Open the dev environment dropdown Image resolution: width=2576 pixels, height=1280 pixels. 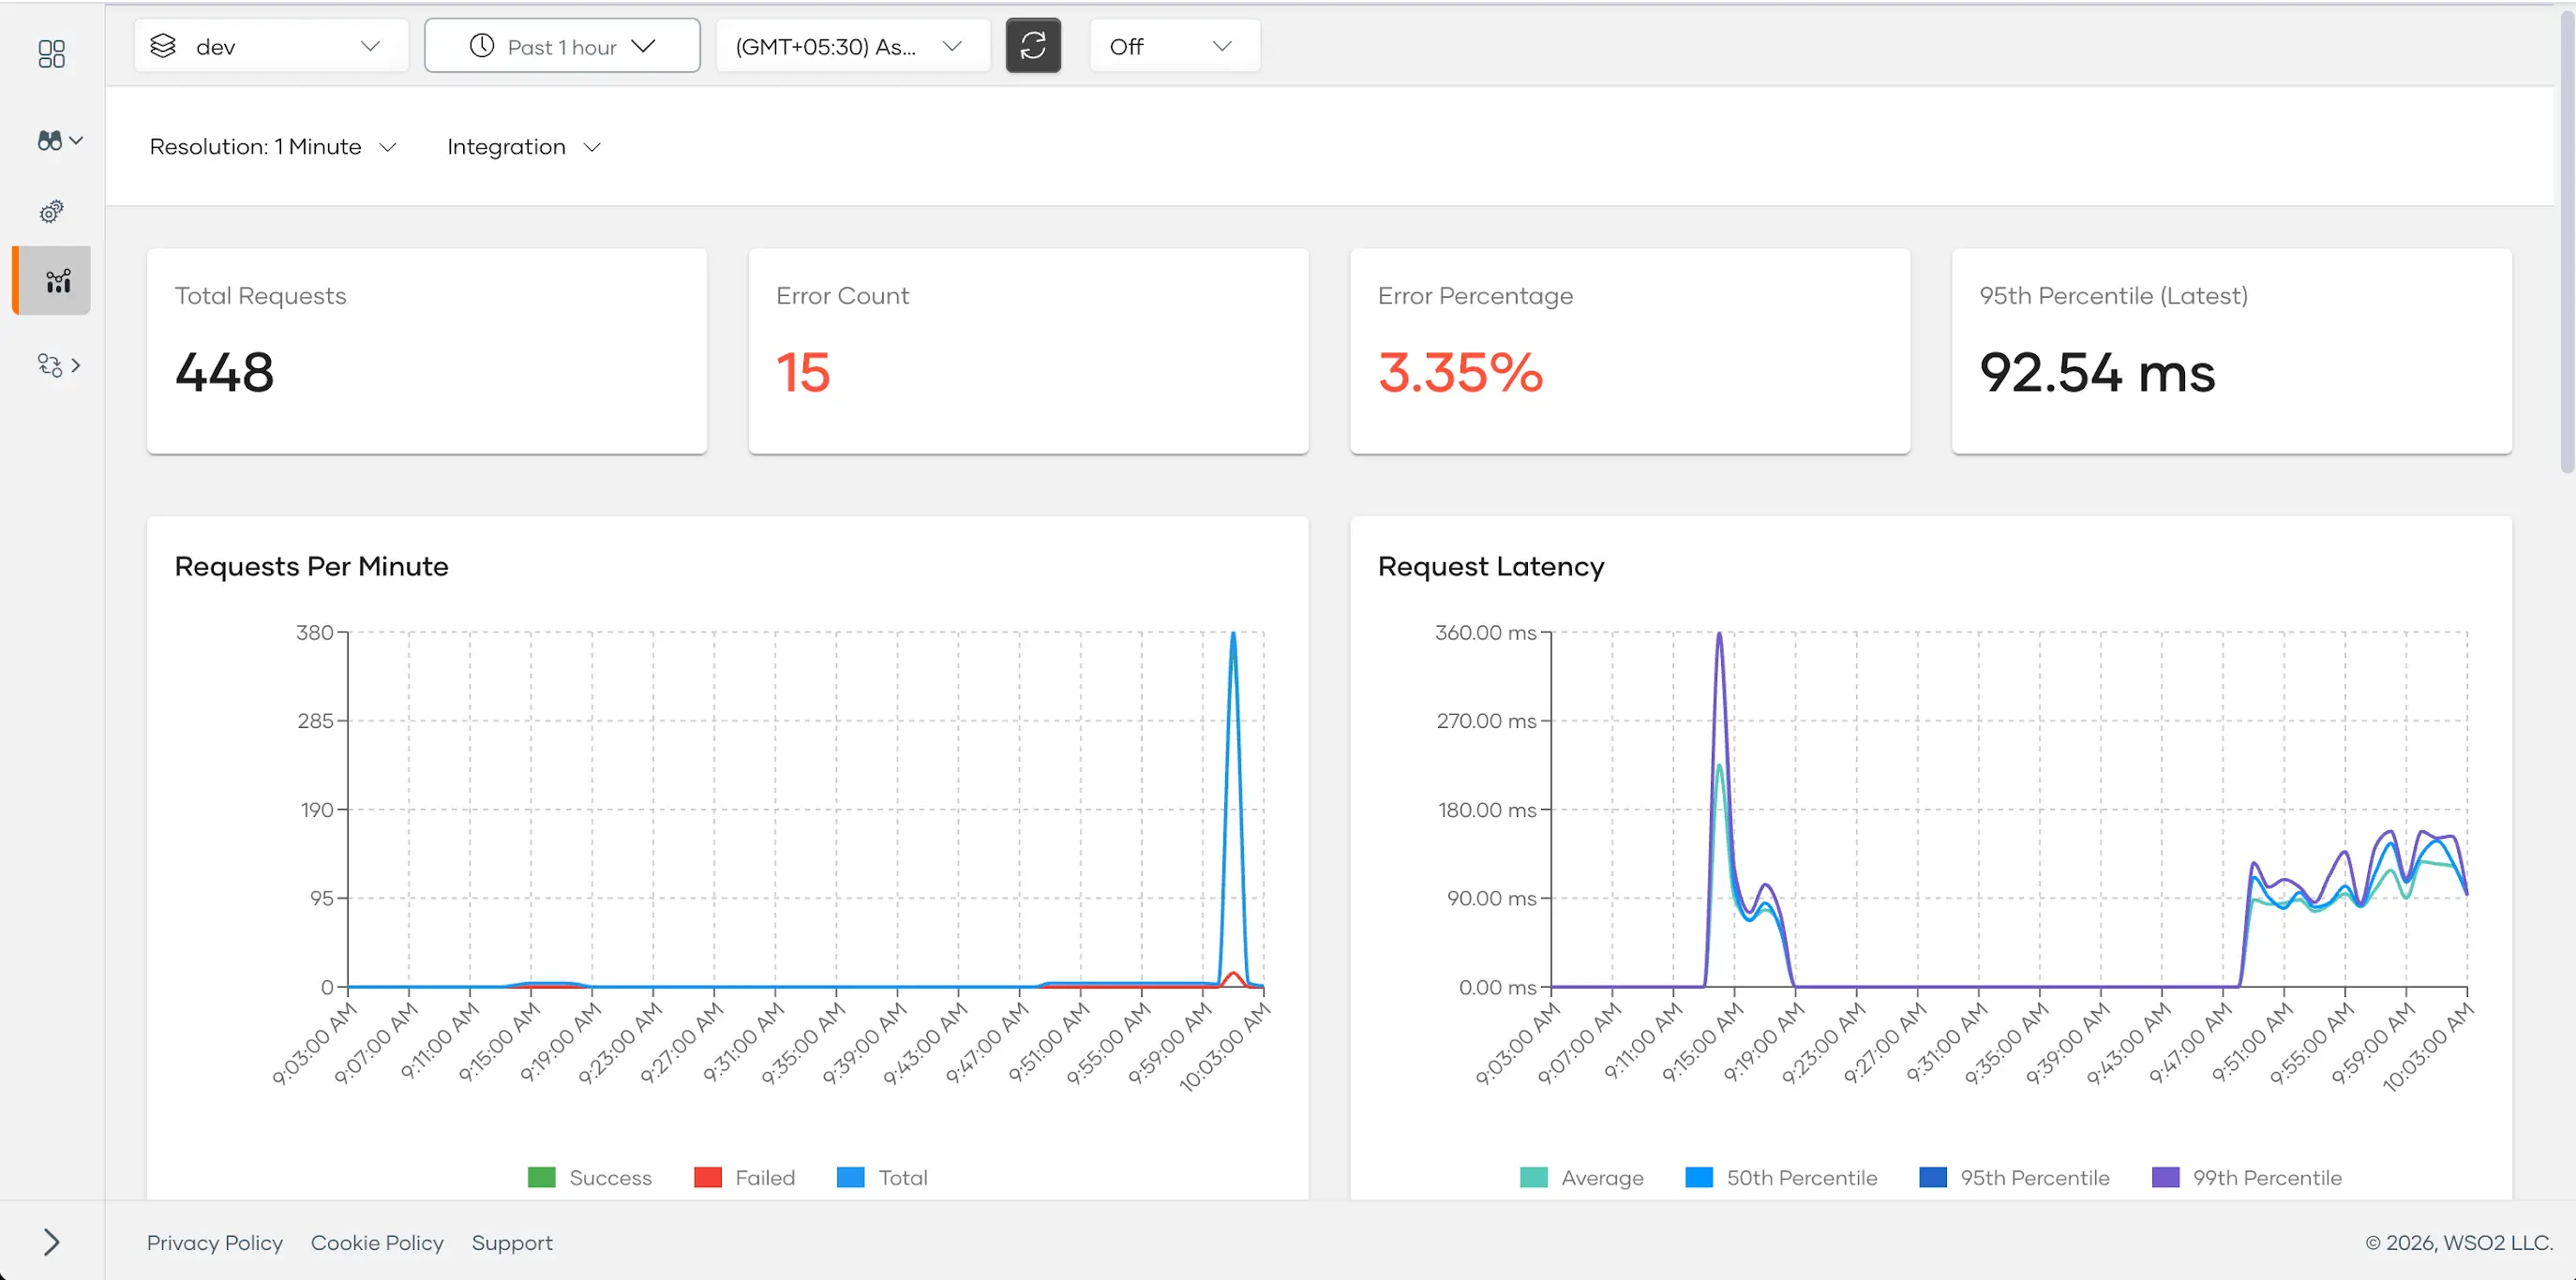click(x=270, y=46)
